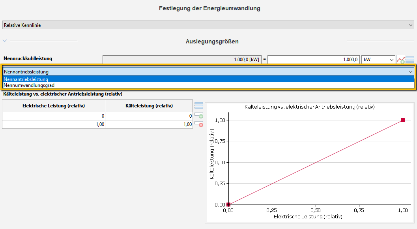Viewport: 417px width, 229px height.
Task: Click the list icon beside Nennrückkühlleistung row
Action: [410, 60]
